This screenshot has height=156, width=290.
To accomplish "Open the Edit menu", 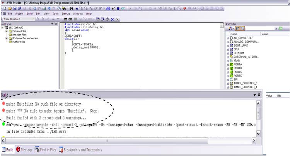I will click(x=38, y=13).
